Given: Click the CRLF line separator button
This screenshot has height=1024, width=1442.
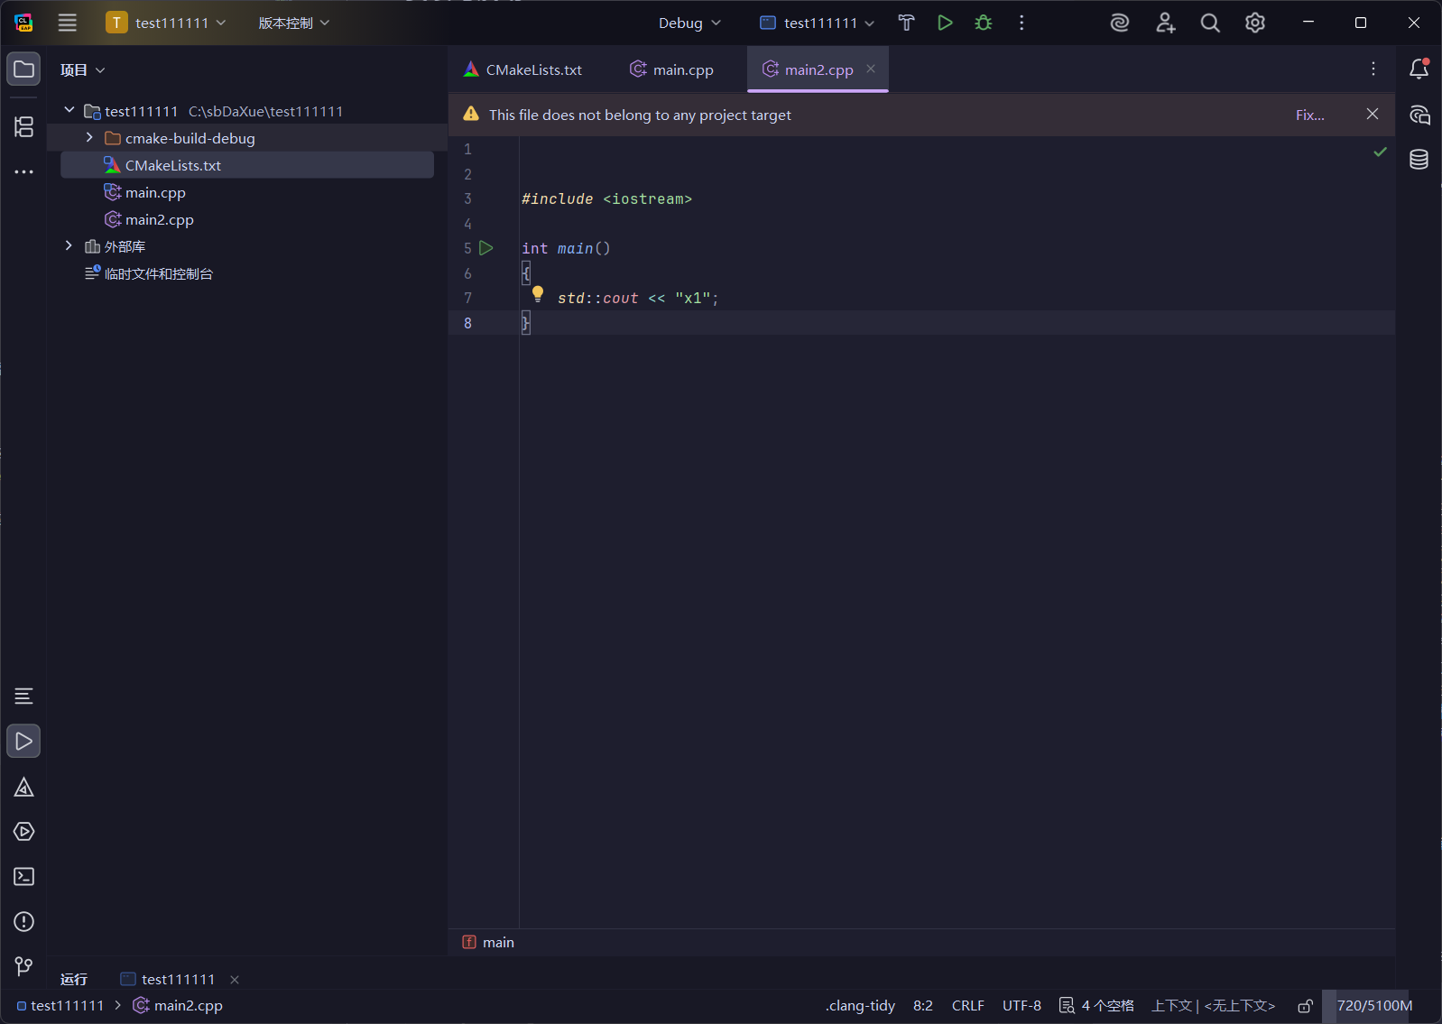Looking at the screenshot, I should (x=967, y=1005).
